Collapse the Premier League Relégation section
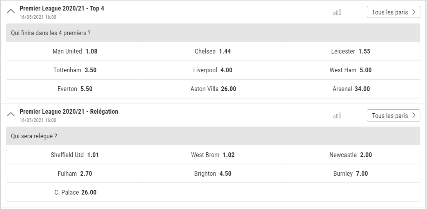Image resolution: width=427 pixels, height=209 pixels. (11, 115)
